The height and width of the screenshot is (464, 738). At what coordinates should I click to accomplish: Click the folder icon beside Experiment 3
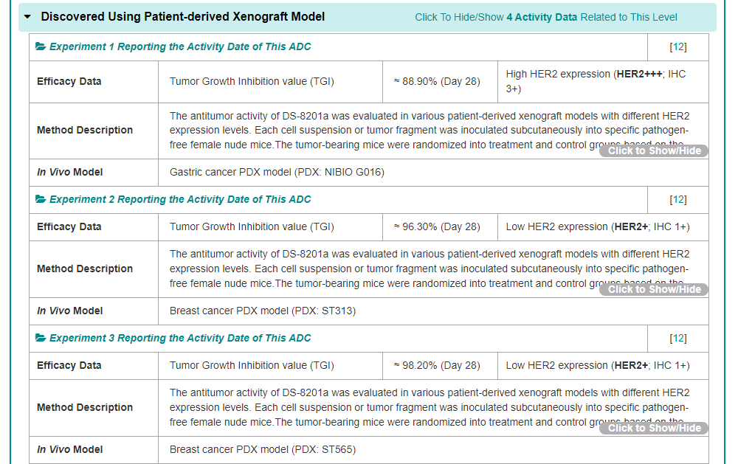(41, 338)
